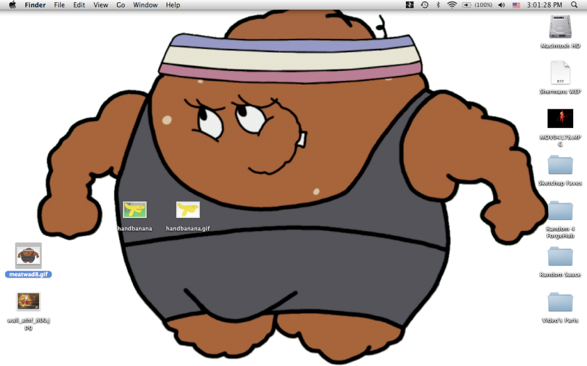Click the 'Sketchup Faves' folder name label
The height and width of the screenshot is (366, 587).
coord(560,183)
